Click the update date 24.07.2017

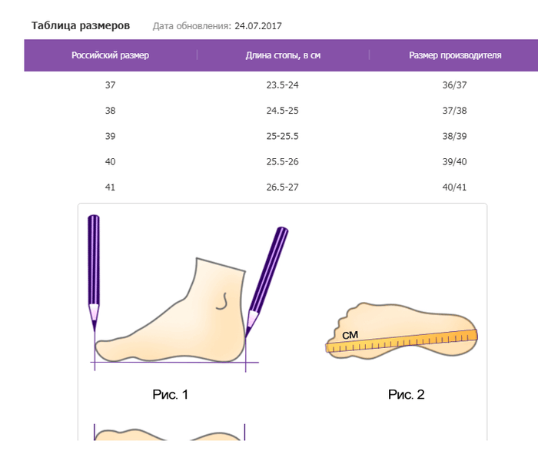[258, 26]
